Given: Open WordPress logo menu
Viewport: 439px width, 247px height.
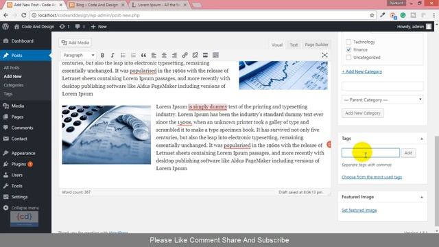Looking at the screenshot, I should [5, 27].
